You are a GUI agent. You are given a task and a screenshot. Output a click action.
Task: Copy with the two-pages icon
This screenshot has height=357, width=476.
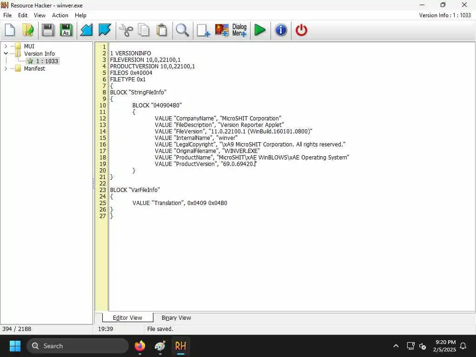pos(144,30)
